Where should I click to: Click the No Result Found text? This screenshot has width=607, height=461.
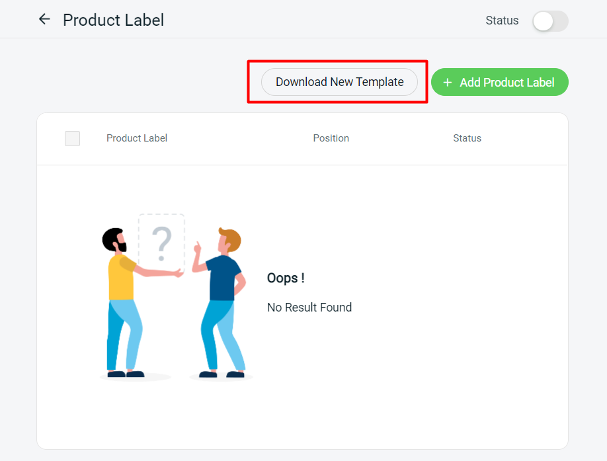pos(309,308)
